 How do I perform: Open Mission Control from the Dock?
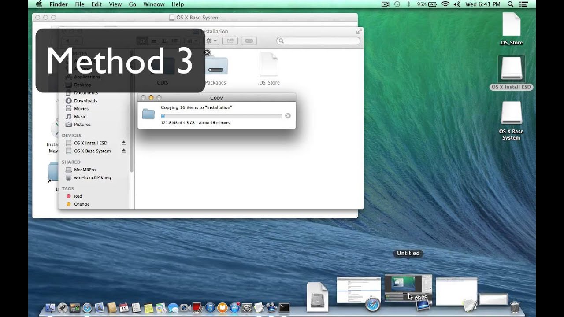pyautogui.click(x=75, y=308)
